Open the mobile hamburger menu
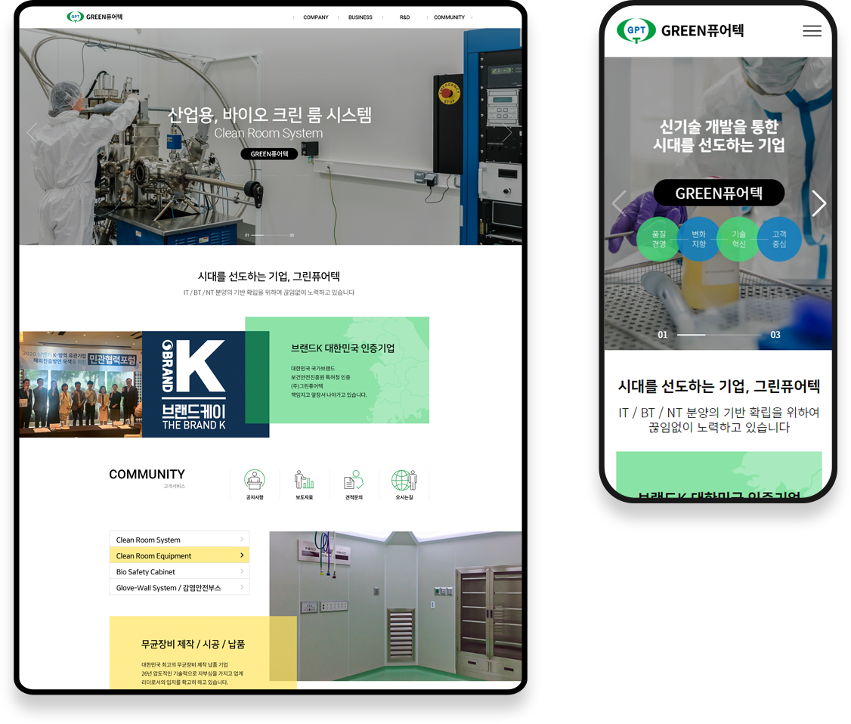This screenshot has height=724, width=851. coord(812,31)
